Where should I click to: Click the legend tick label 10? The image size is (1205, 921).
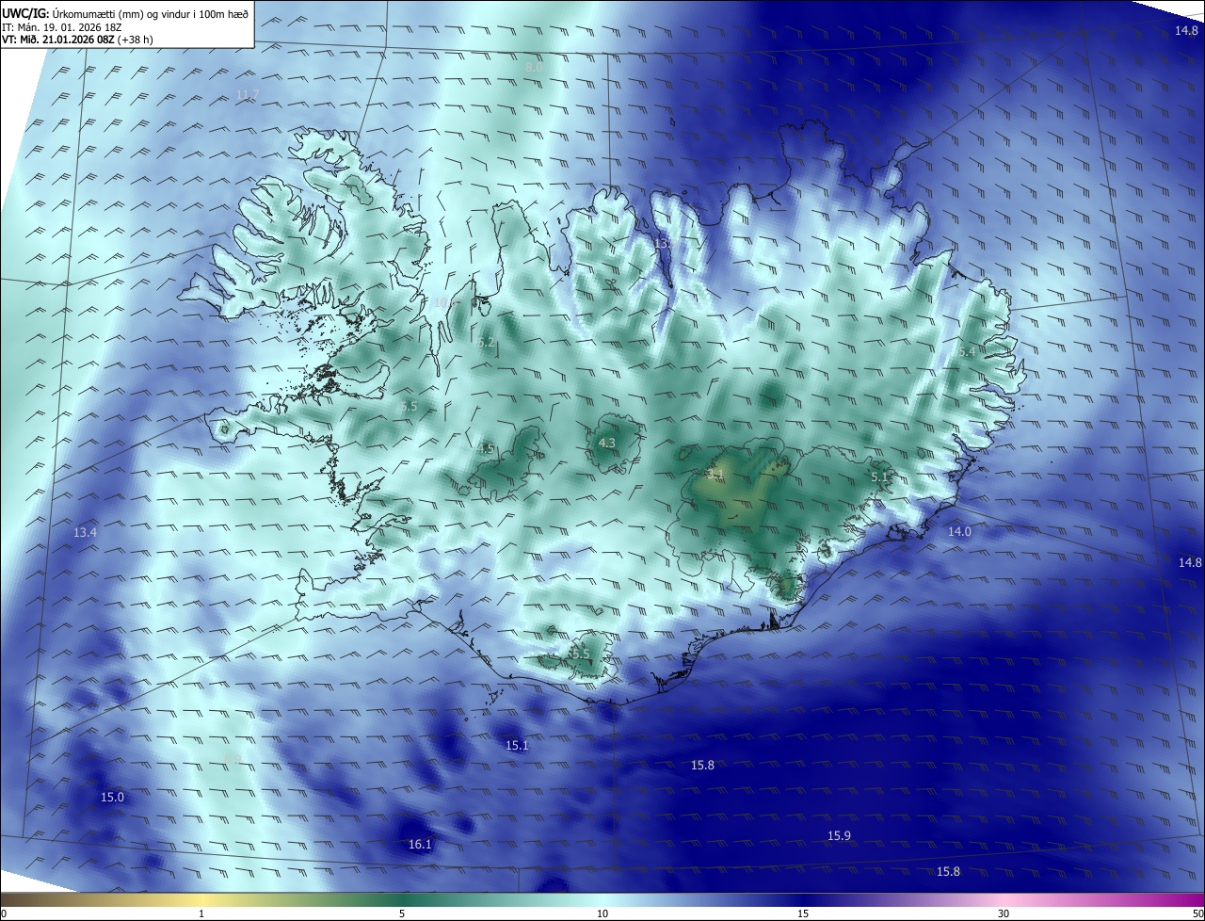tap(602, 913)
